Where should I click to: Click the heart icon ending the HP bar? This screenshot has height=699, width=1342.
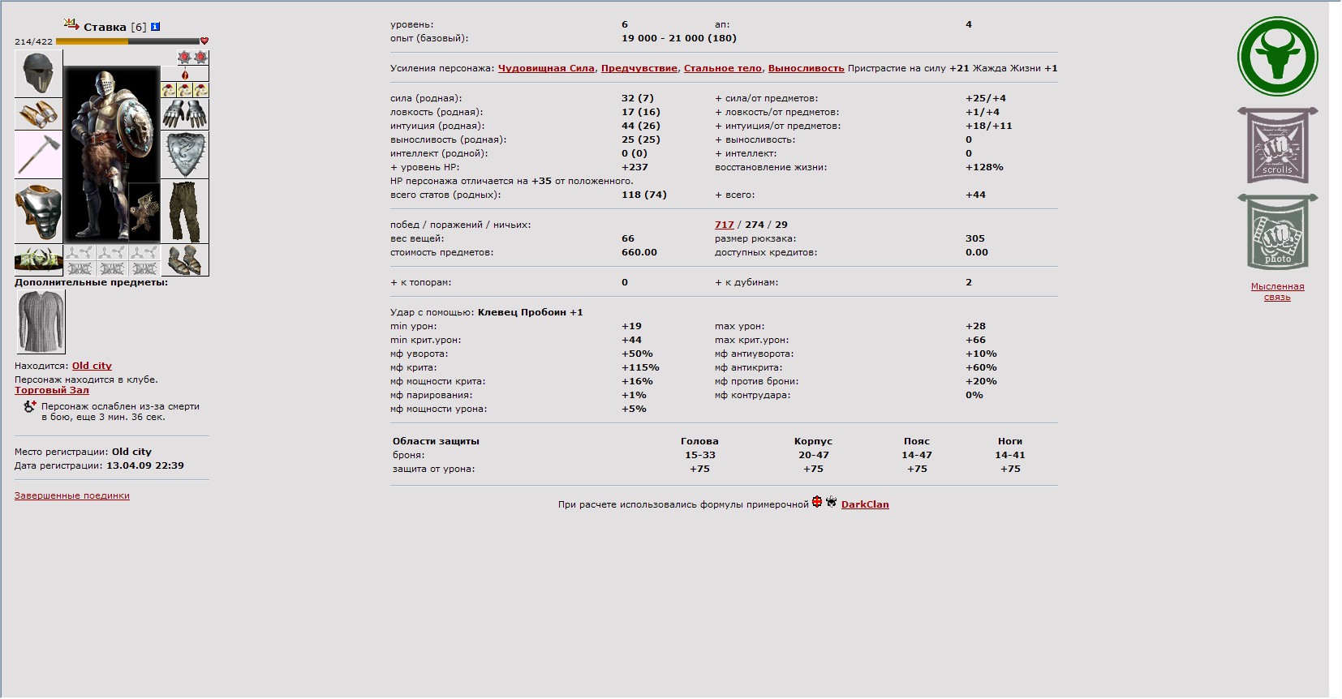tap(204, 41)
